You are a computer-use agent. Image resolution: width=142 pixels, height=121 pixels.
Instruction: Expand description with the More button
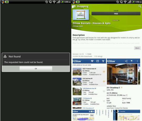[x=137, y=48]
